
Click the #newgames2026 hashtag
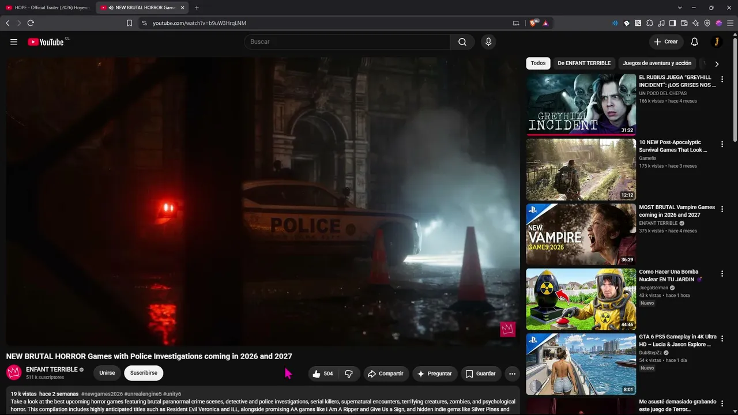point(102,394)
